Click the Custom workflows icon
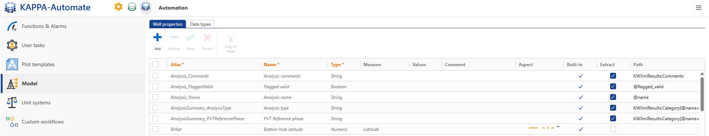709x136 pixels. pos(12,122)
